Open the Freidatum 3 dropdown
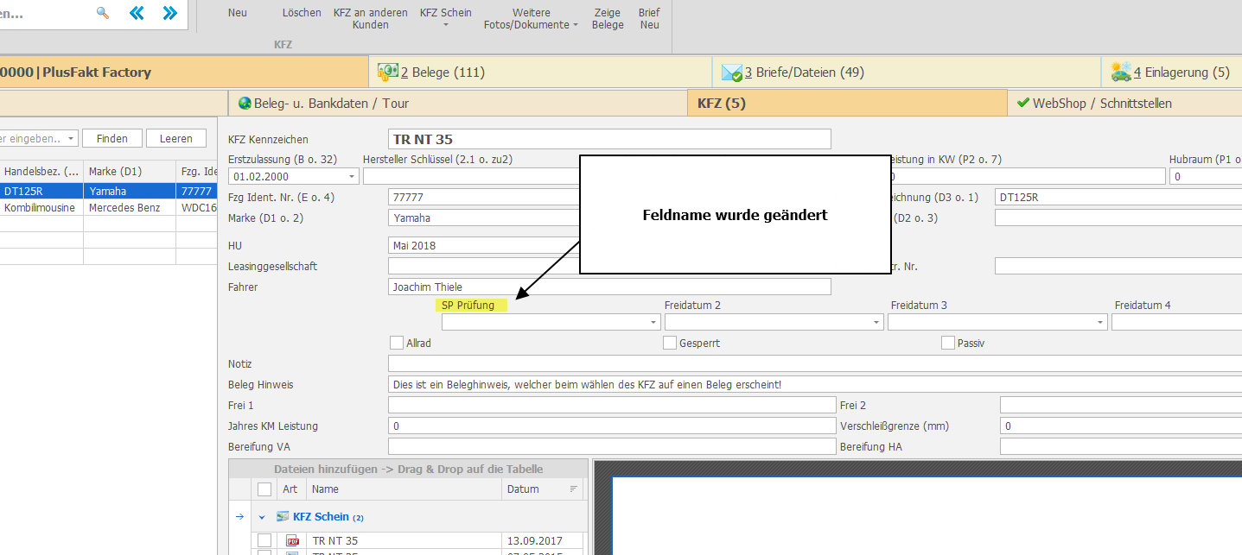Image resolution: width=1242 pixels, height=555 pixels. [x=1100, y=322]
